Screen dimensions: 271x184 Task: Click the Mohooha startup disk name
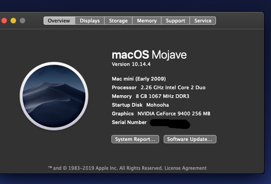coord(157,105)
